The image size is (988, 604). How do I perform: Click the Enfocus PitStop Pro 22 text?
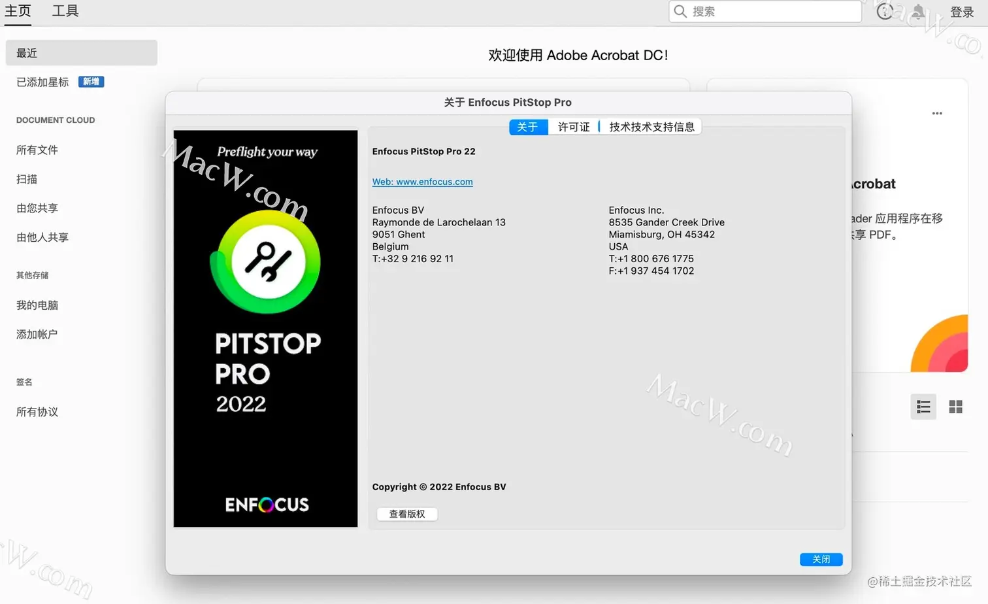tap(424, 151)
